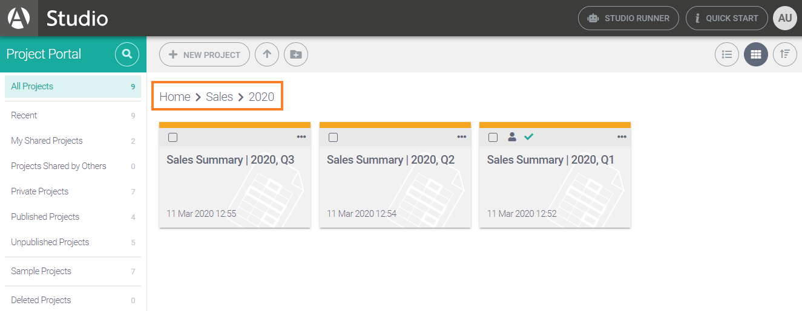Click the search icon in Project Portal

tap(127, 54)
